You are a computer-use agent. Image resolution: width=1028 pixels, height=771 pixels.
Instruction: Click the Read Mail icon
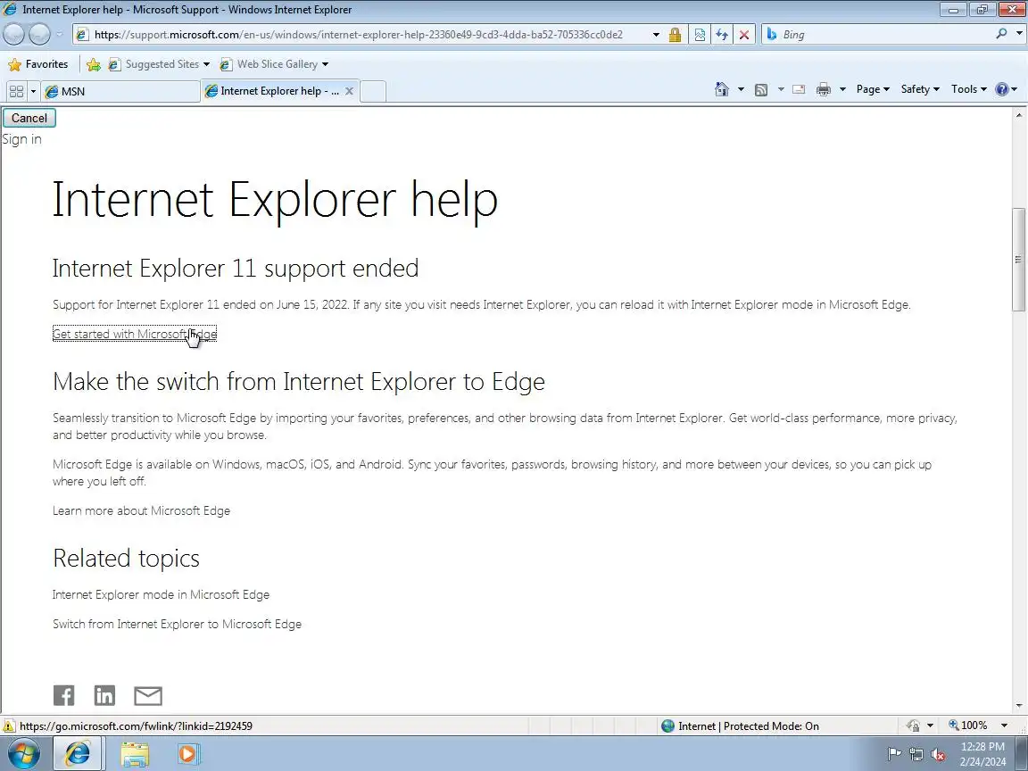799,90
